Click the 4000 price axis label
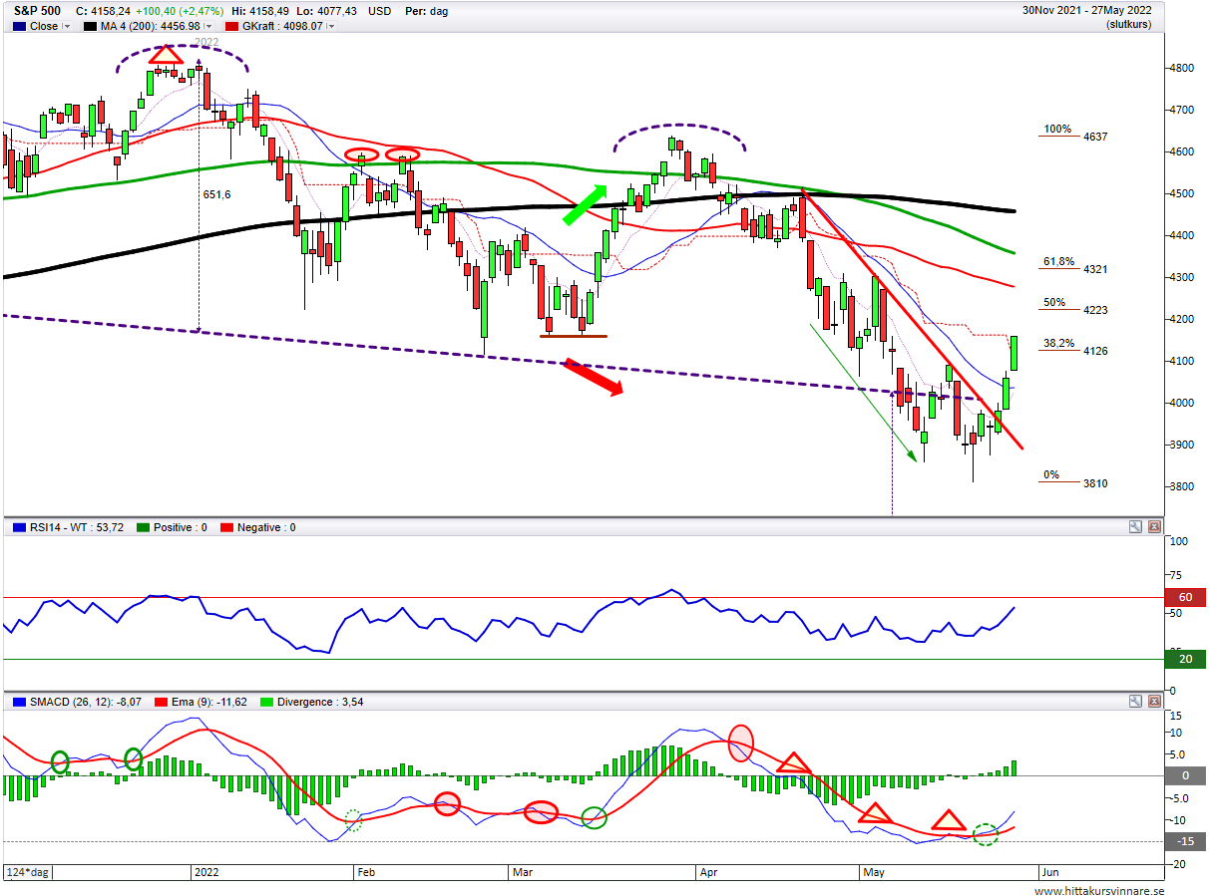 tap(1182, 403)
